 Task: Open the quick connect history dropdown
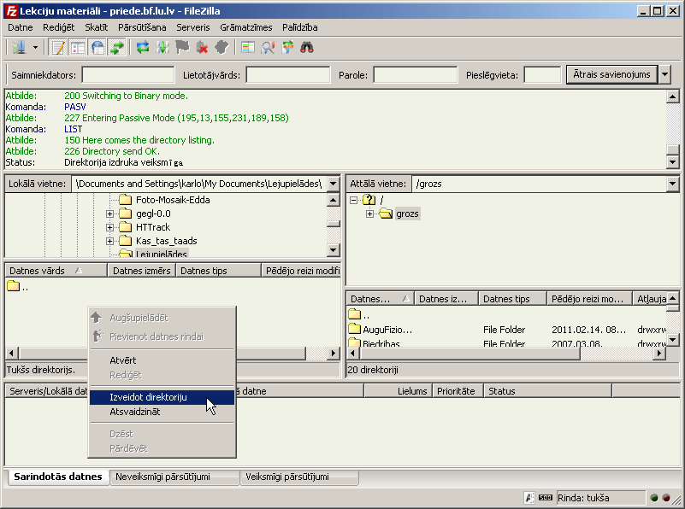[x=664, y=74]
